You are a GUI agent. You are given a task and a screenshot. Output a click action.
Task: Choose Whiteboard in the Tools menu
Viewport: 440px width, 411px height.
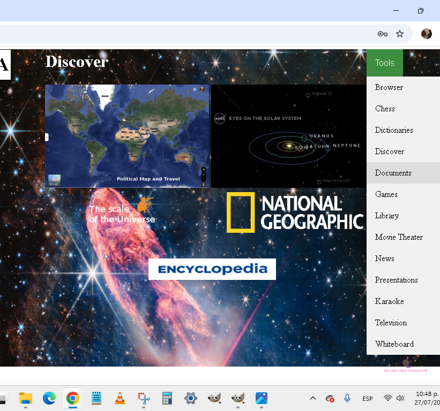pyautogui.click(x=394, y=344)
